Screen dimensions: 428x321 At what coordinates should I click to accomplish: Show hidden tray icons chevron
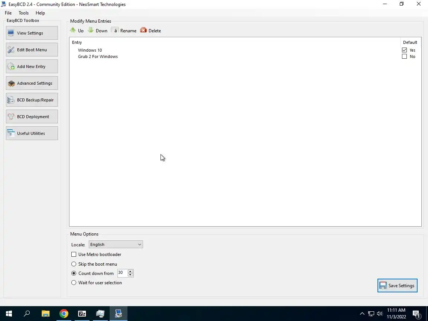tap(362, 314)
